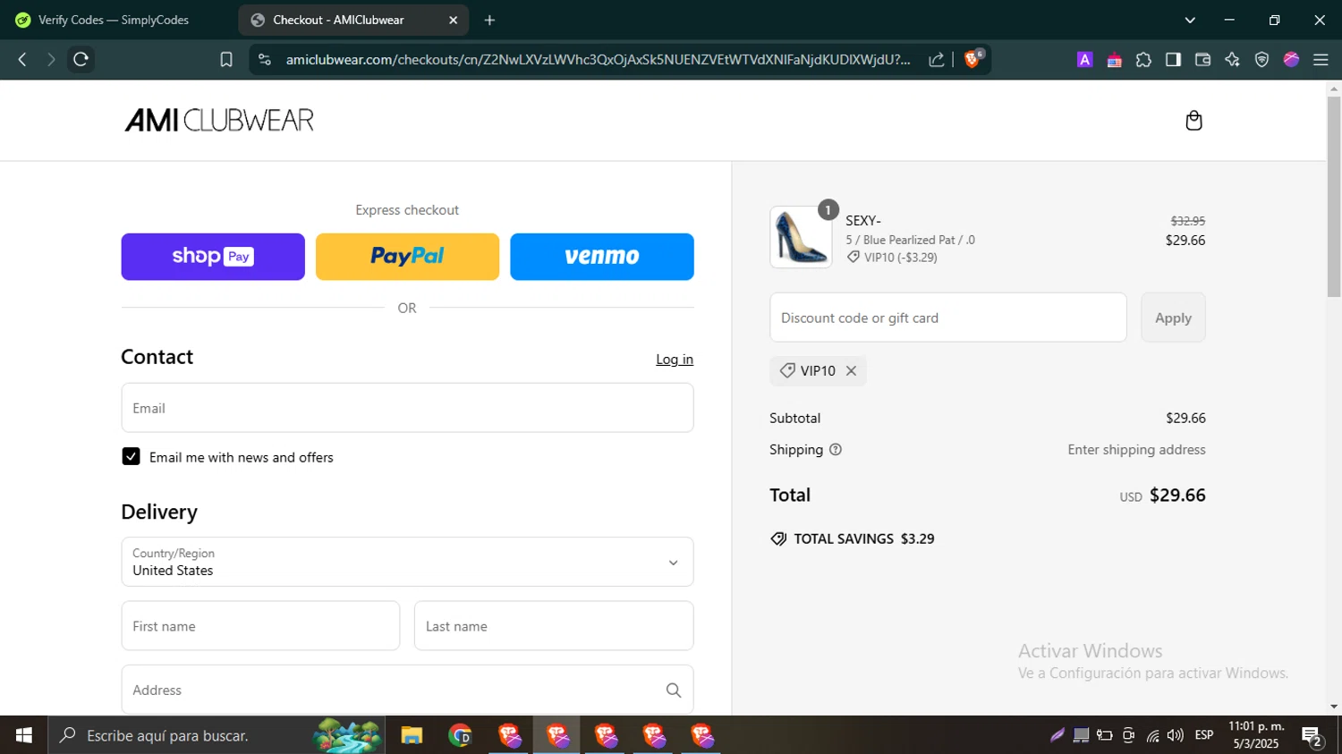Image resolution: width=1342 pixels, height=754 pixels.
Task: Bookmark this page with the bookmark icon
Action: [226, 59]
